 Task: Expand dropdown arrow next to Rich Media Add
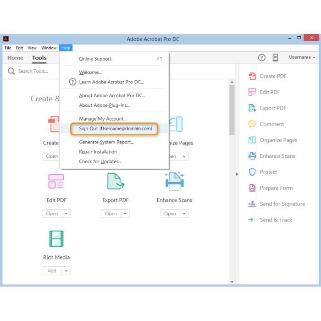point(66,271)
